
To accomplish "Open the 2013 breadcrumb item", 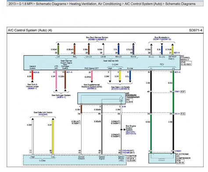I will tap(12, 4).
